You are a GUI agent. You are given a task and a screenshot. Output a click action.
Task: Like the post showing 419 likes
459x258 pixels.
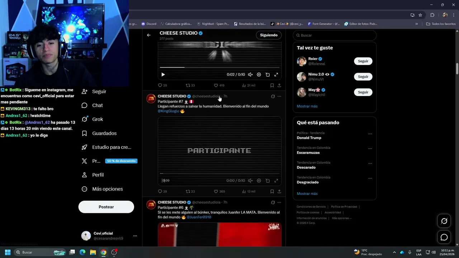click(x=219, y=85)
